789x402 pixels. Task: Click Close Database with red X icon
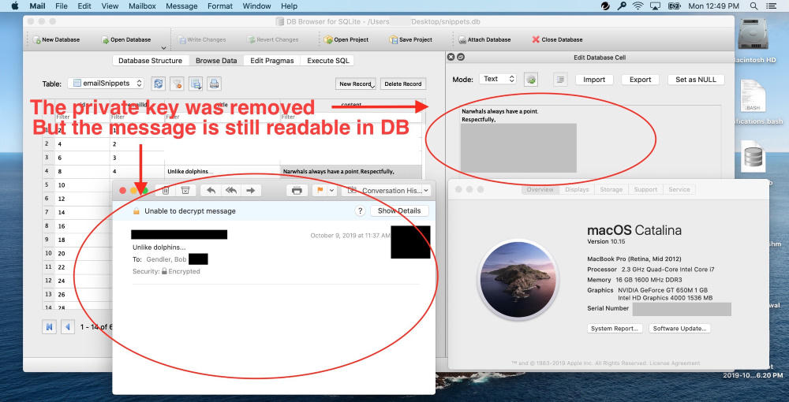click(x=558, y=39)
